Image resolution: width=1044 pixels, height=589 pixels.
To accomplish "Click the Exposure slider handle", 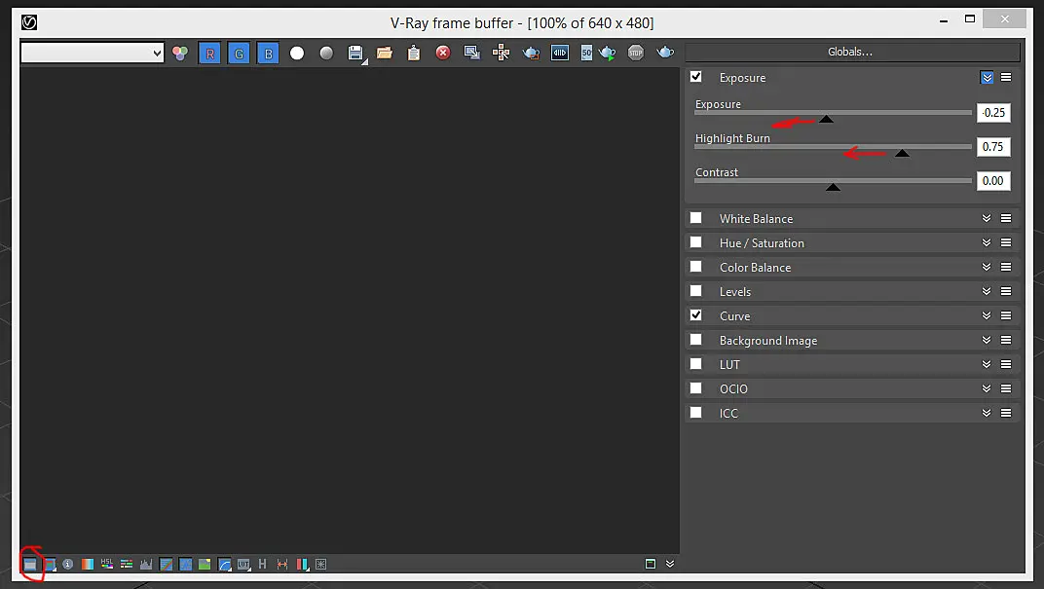I will (826, 119).
